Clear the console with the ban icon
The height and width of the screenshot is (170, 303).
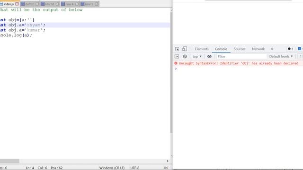(185, 57)
